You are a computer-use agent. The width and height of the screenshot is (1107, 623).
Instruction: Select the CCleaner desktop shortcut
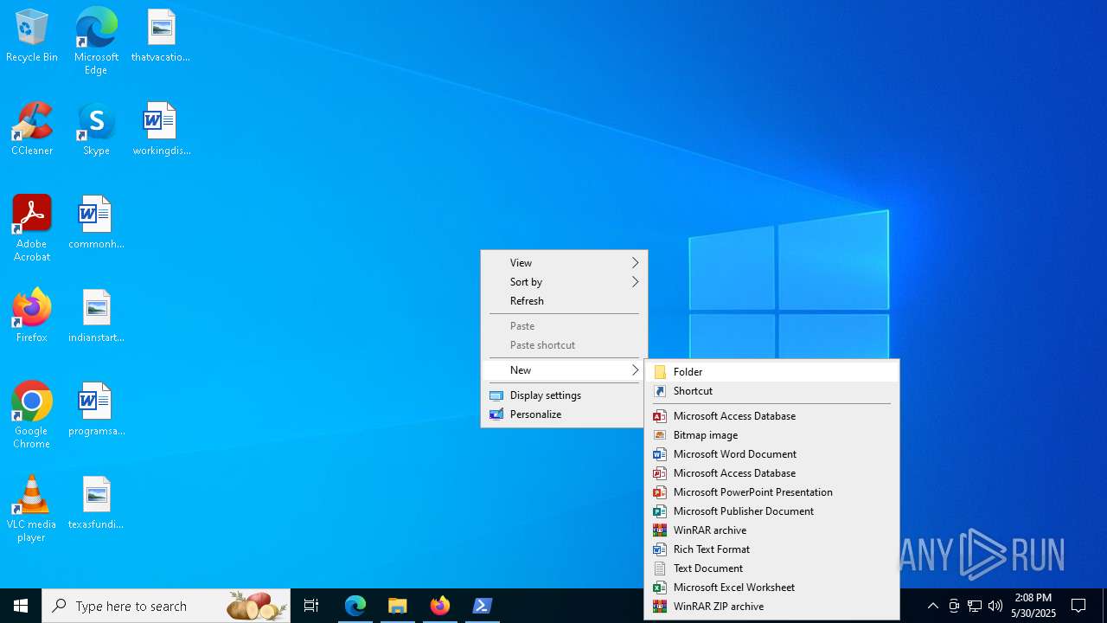pyautogui.click(x=32, y=130)
